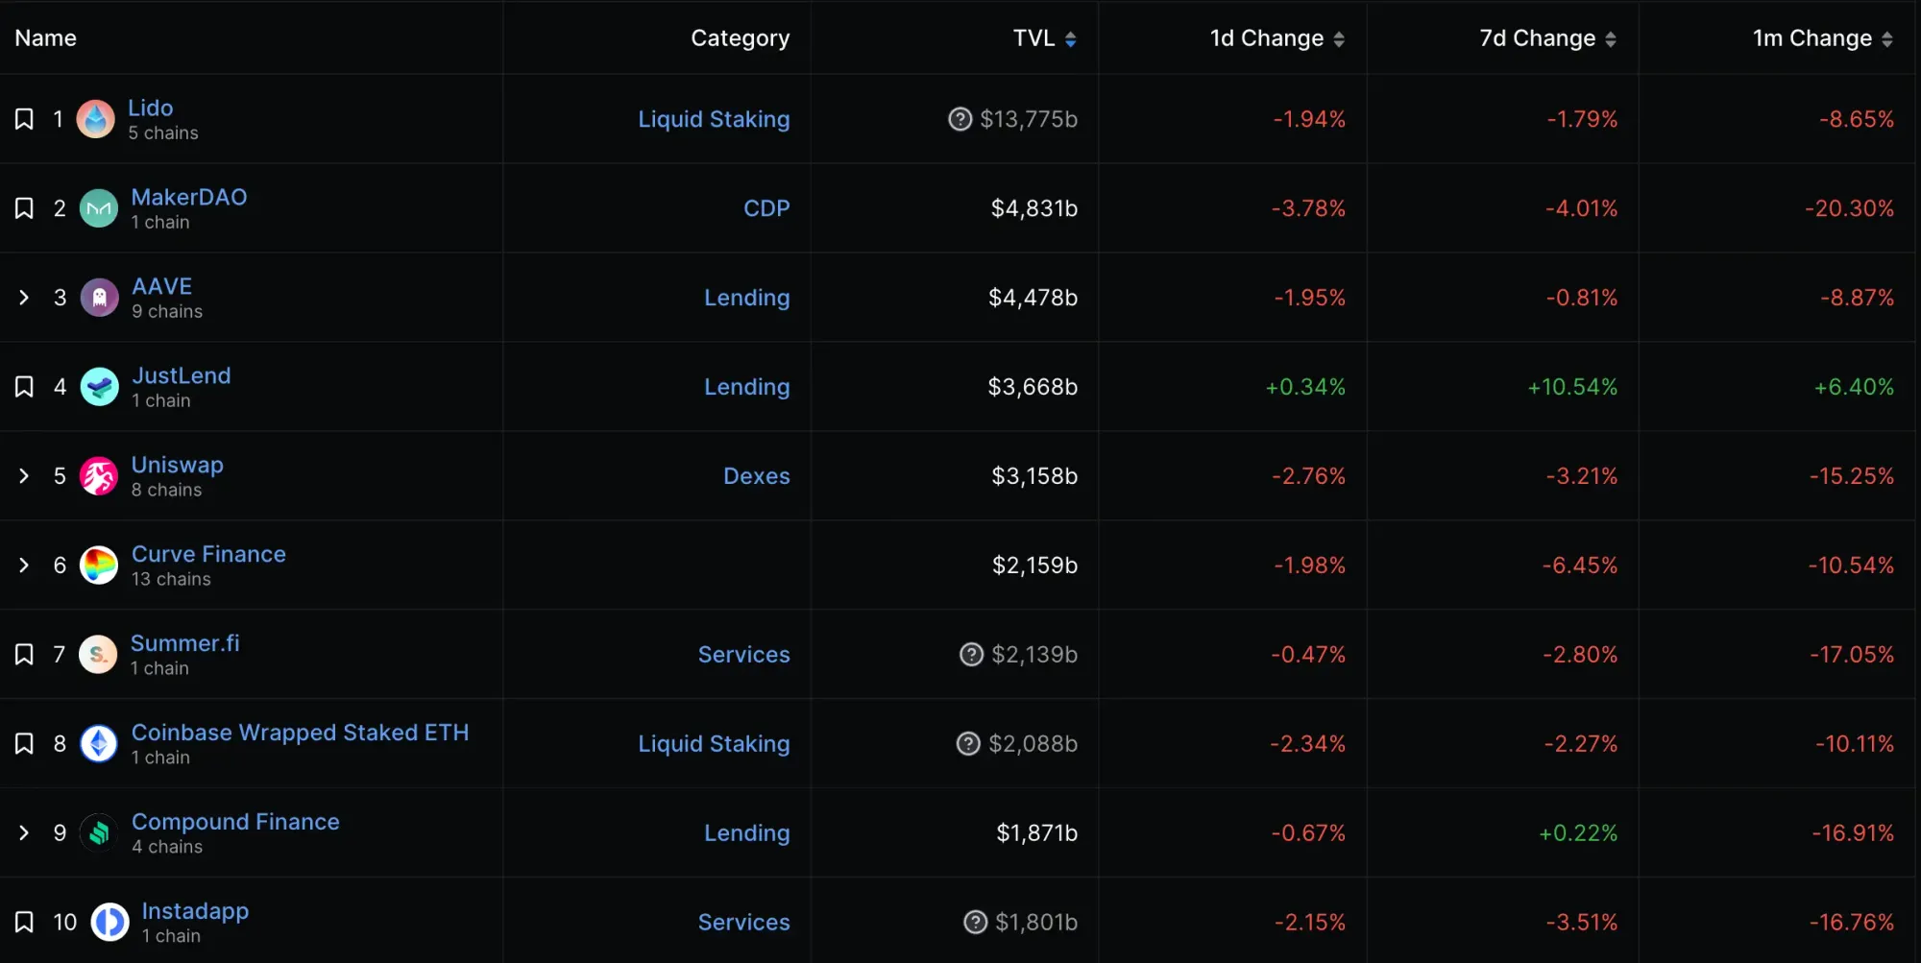
Task: Open the Dexes category link
Action: coord(756,476)
